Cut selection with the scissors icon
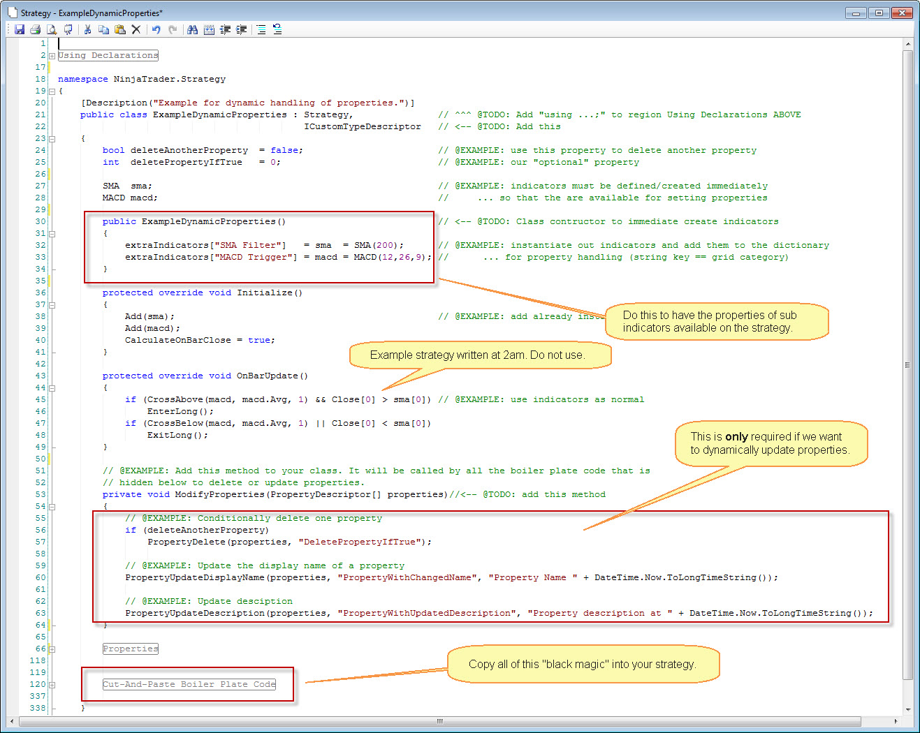Viewport: 920px width, 733px height. pos(87,29)
